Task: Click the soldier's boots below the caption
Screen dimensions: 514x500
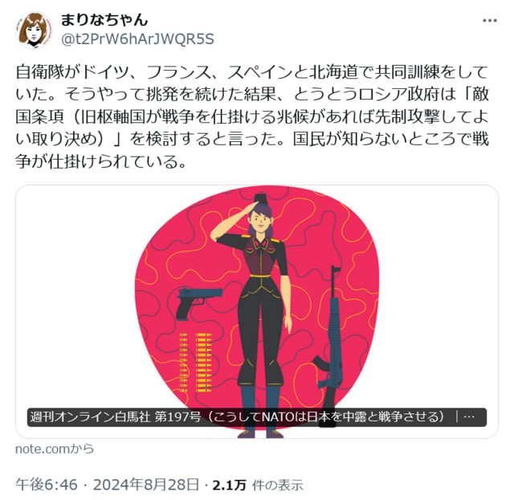Action: coord(260,433)
